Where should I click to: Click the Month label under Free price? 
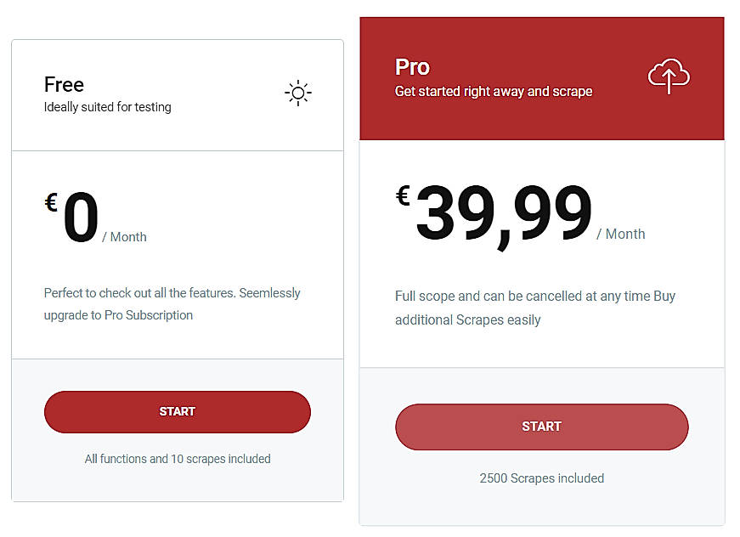pos(124,236)
